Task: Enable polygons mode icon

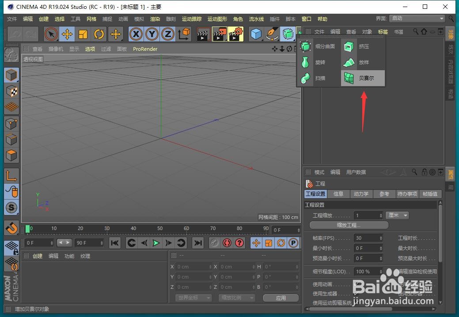Action: pyautogui.click(x=12, y=155)
